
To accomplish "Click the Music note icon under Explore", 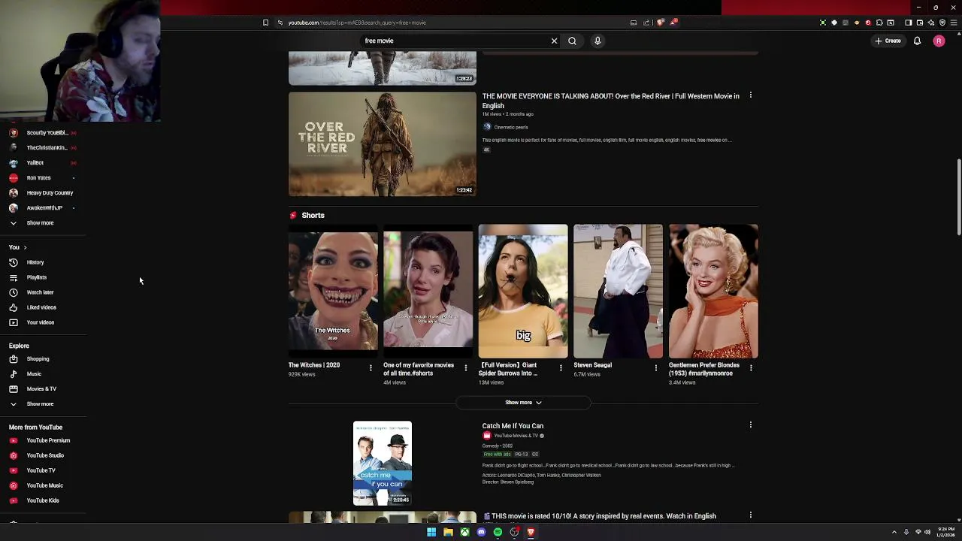I will click(14, 373).
